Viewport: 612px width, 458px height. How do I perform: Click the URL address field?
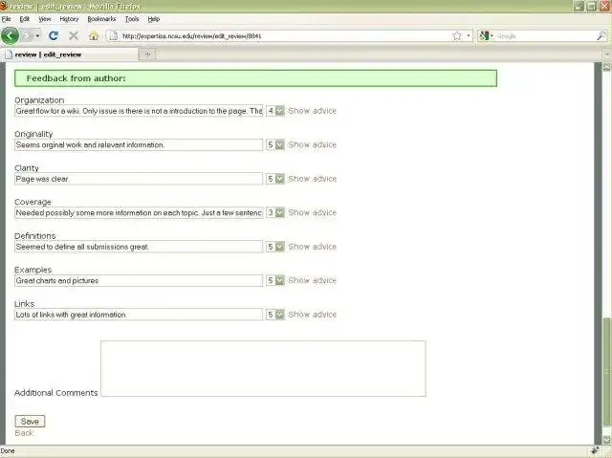point(285,36)
